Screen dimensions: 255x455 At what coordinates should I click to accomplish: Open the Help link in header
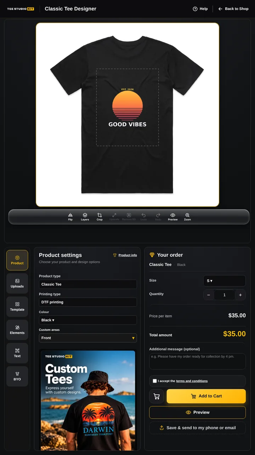(200, 9)
